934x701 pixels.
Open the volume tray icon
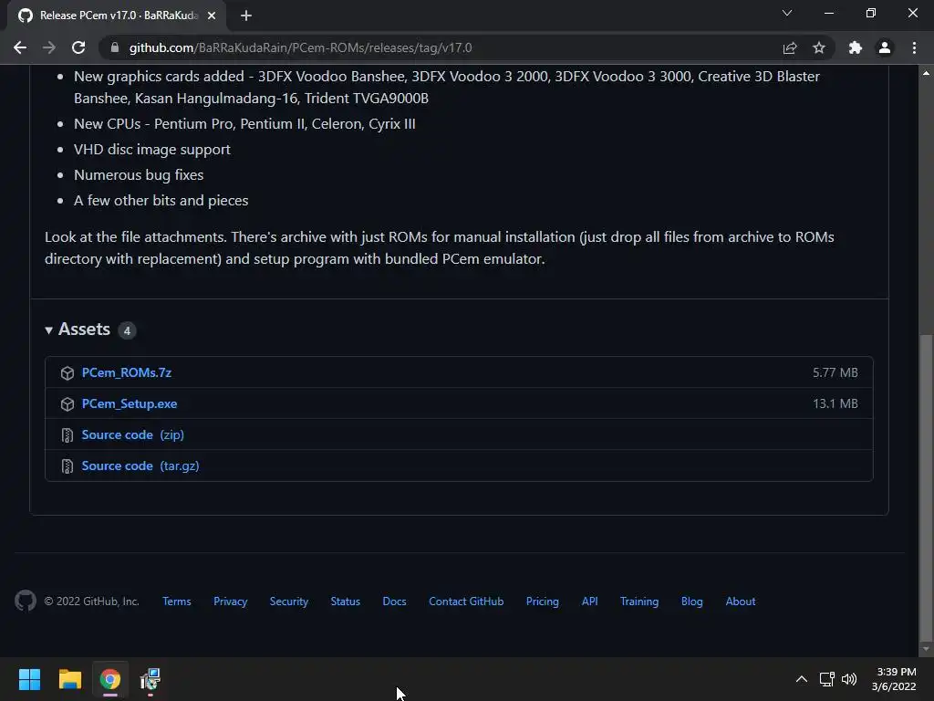849,679
